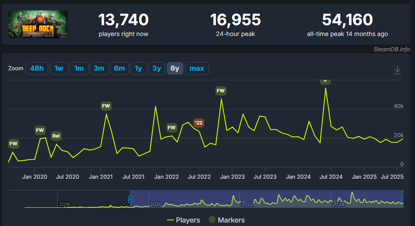Click the FW marker near February 2021

click(x=106, y=106)
